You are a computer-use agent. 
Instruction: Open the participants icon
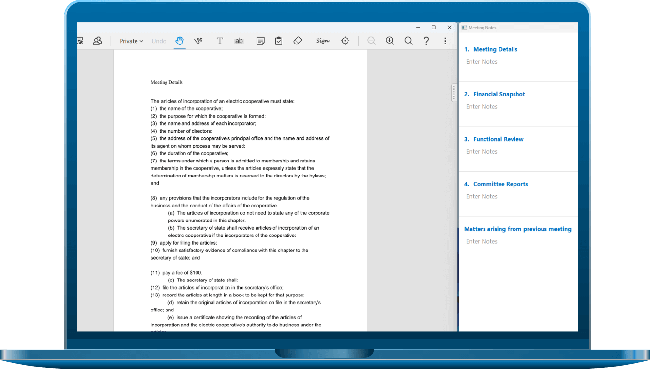pos(97,41)
